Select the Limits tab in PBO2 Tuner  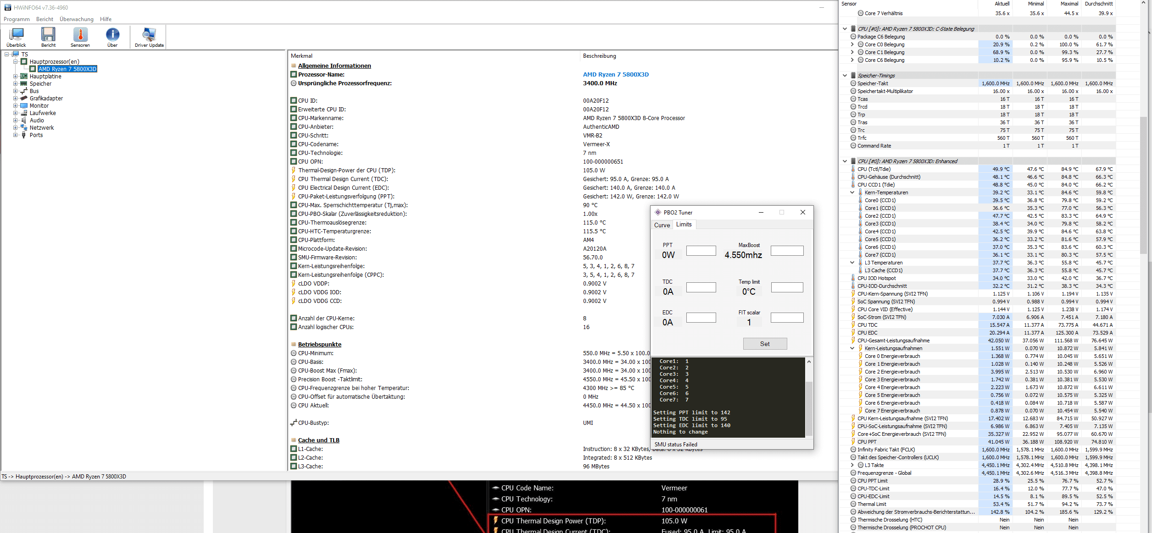tap(684, 225)
